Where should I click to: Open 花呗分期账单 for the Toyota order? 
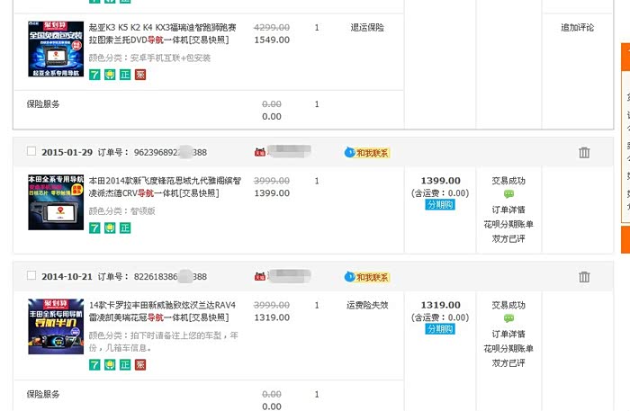click(508, 348)
